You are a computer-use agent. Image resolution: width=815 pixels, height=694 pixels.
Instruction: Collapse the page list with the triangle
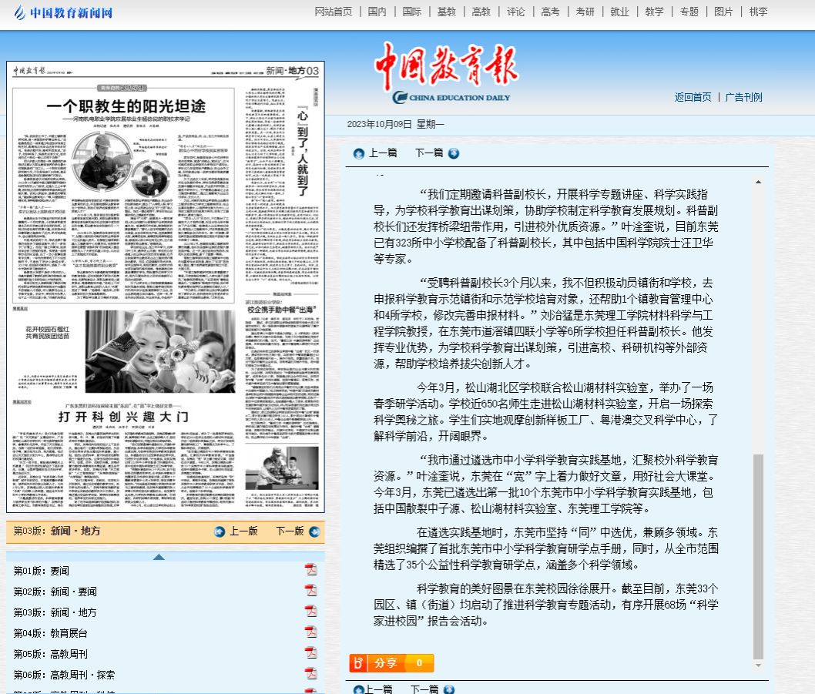159,557
